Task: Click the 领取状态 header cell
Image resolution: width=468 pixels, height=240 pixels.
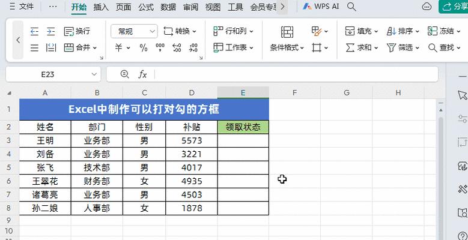Action: [243, 127]
